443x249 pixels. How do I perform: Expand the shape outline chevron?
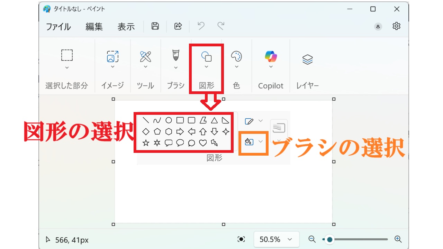(x=261, y=121)
